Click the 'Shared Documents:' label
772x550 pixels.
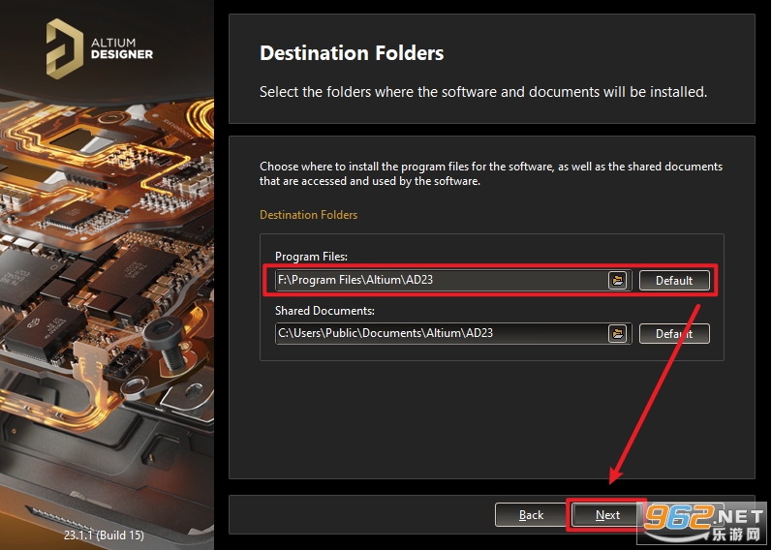324,310
